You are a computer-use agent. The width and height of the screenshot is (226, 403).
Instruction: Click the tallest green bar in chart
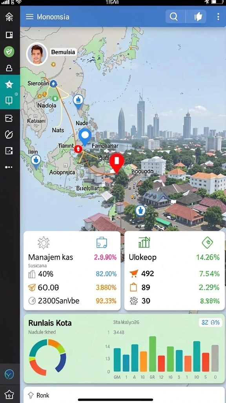153,354
